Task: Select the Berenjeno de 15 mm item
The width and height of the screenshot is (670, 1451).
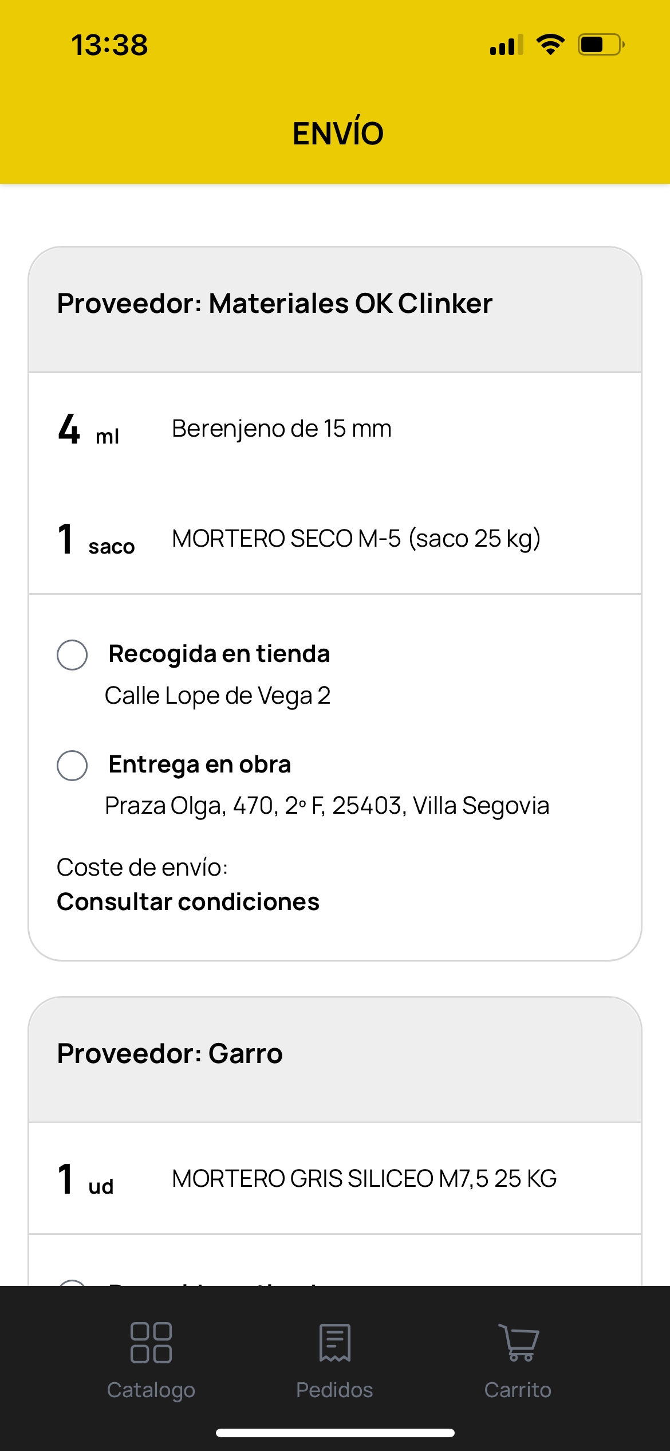Action: pos(282,429)
